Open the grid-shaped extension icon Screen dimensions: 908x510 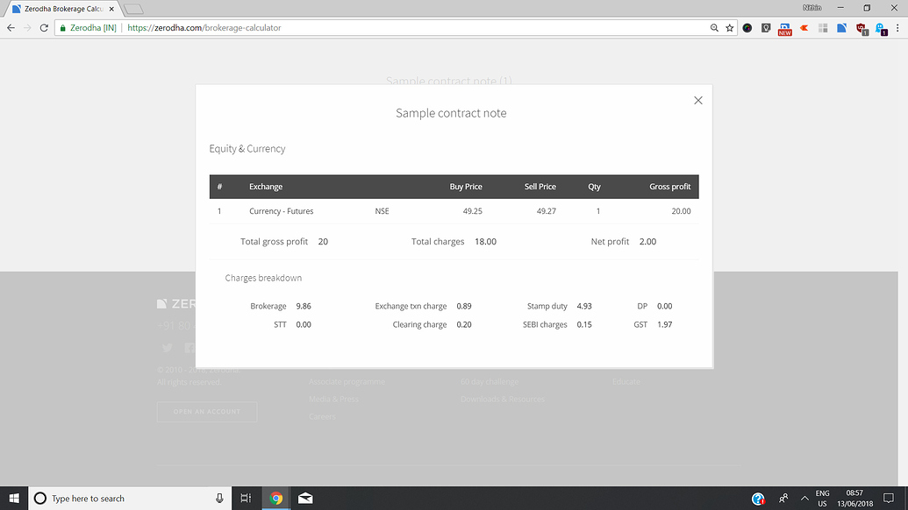click(x=823, y=27)
